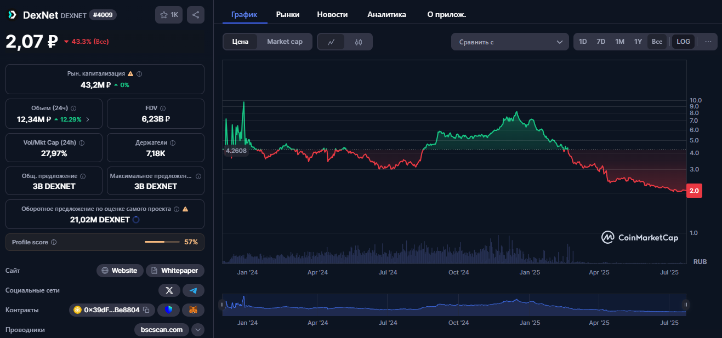Open the share options icon

click(196, 15)
